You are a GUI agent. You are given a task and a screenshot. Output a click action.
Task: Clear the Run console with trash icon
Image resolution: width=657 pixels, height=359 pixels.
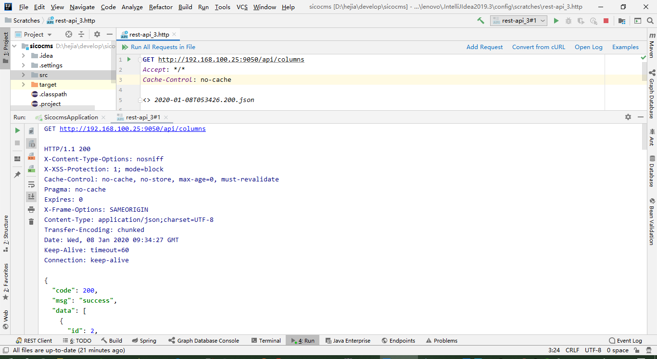coord(31,221)
